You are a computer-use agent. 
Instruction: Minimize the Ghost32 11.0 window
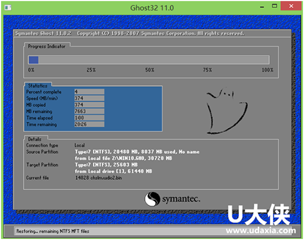pyautogui.click(x=262, y=7)
